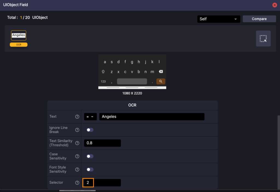The width and height of the screenshot is (280, 192).
Task: Click the Angeles text input field
Action: [x=152, y=117]
